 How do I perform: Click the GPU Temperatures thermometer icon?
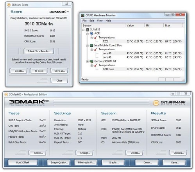pos(96,65)
